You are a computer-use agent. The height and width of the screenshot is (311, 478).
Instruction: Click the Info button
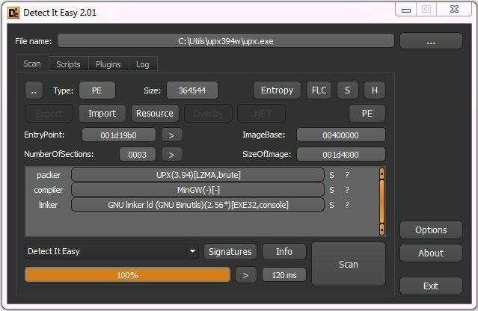(x=284, y=252)
